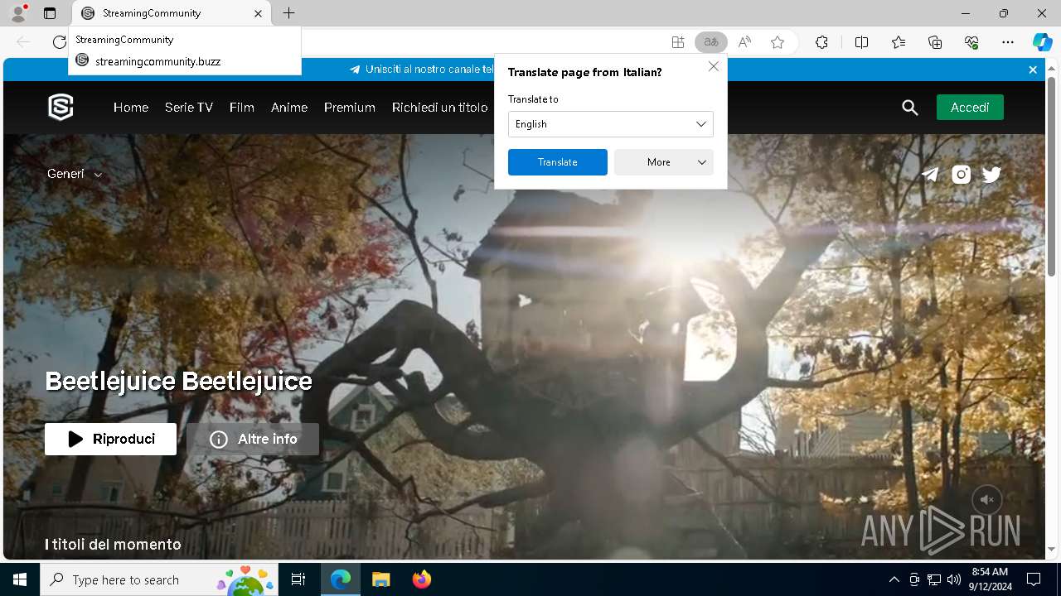Expand the Translate to language dropdown
This screenshot has height=596, width=1061.
tap(610, 124)
